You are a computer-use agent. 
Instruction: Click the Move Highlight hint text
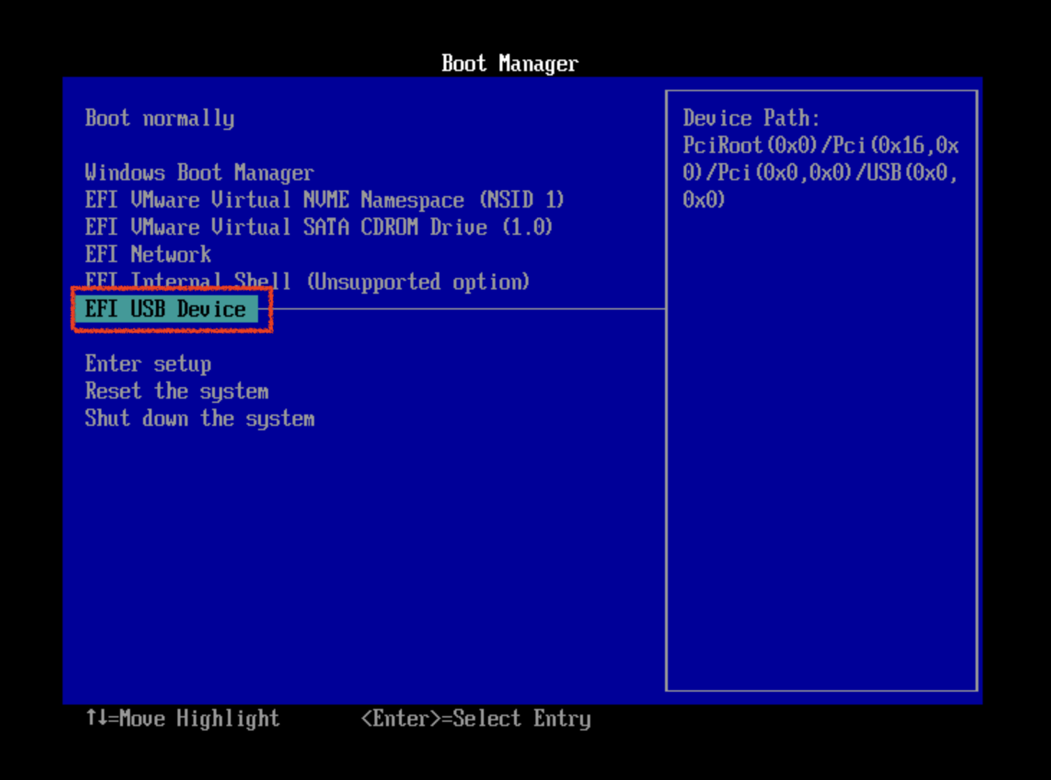pyautogui.click(x=183, y=718)
